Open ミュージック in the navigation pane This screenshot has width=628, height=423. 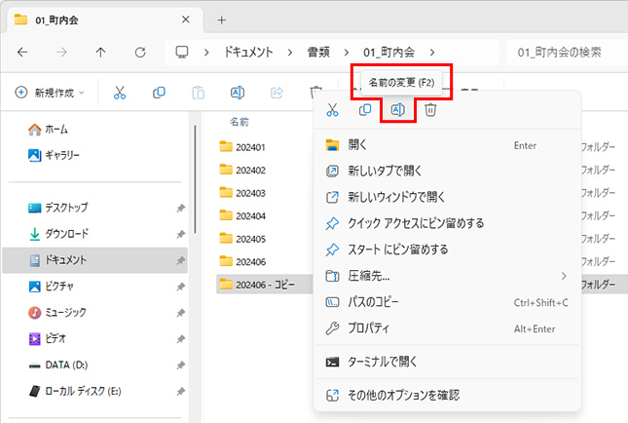[94, 312]
